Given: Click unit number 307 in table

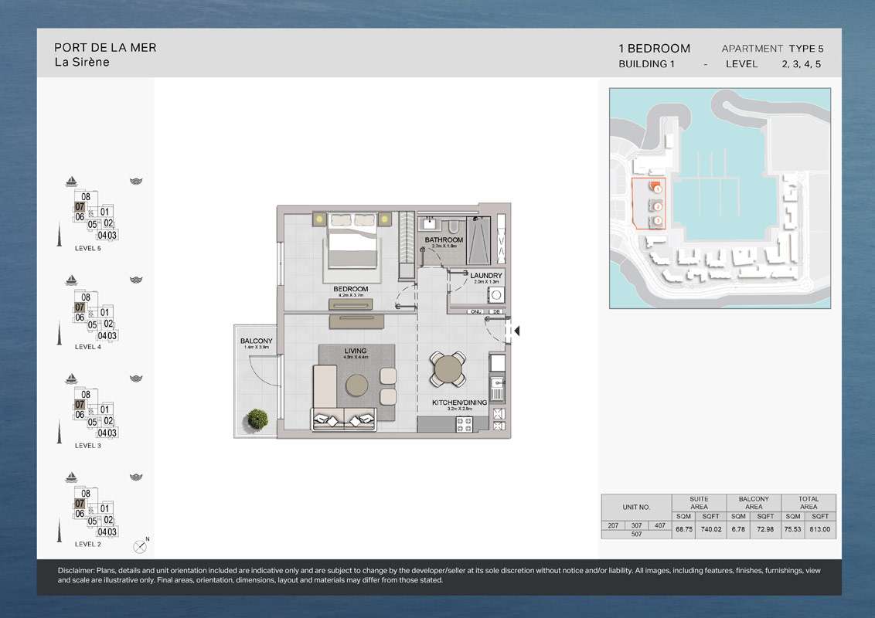Looking at the screenshot, I should pos(636,525).
